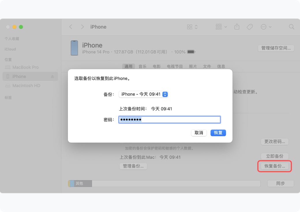The image size is (300, 212).
Task: Open the backup selection popup
Action: 143,94
